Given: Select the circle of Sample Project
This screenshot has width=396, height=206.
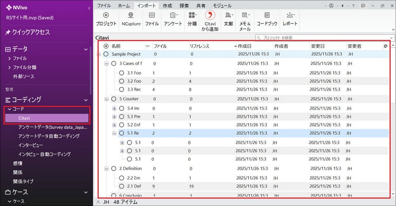Looking at the screenshot, I should pos(106,54).
